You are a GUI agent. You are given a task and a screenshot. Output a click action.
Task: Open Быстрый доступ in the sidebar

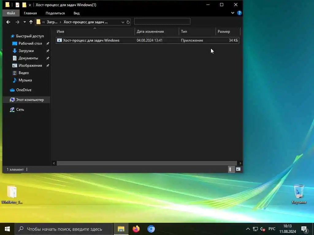27,36
